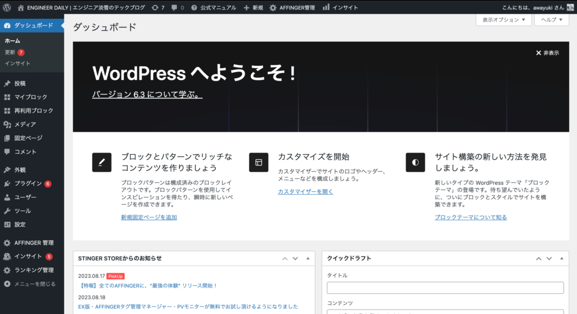577x314 pixels.
Task: Open ENGINEER DAILY site home icon
Action: (21, 7)
